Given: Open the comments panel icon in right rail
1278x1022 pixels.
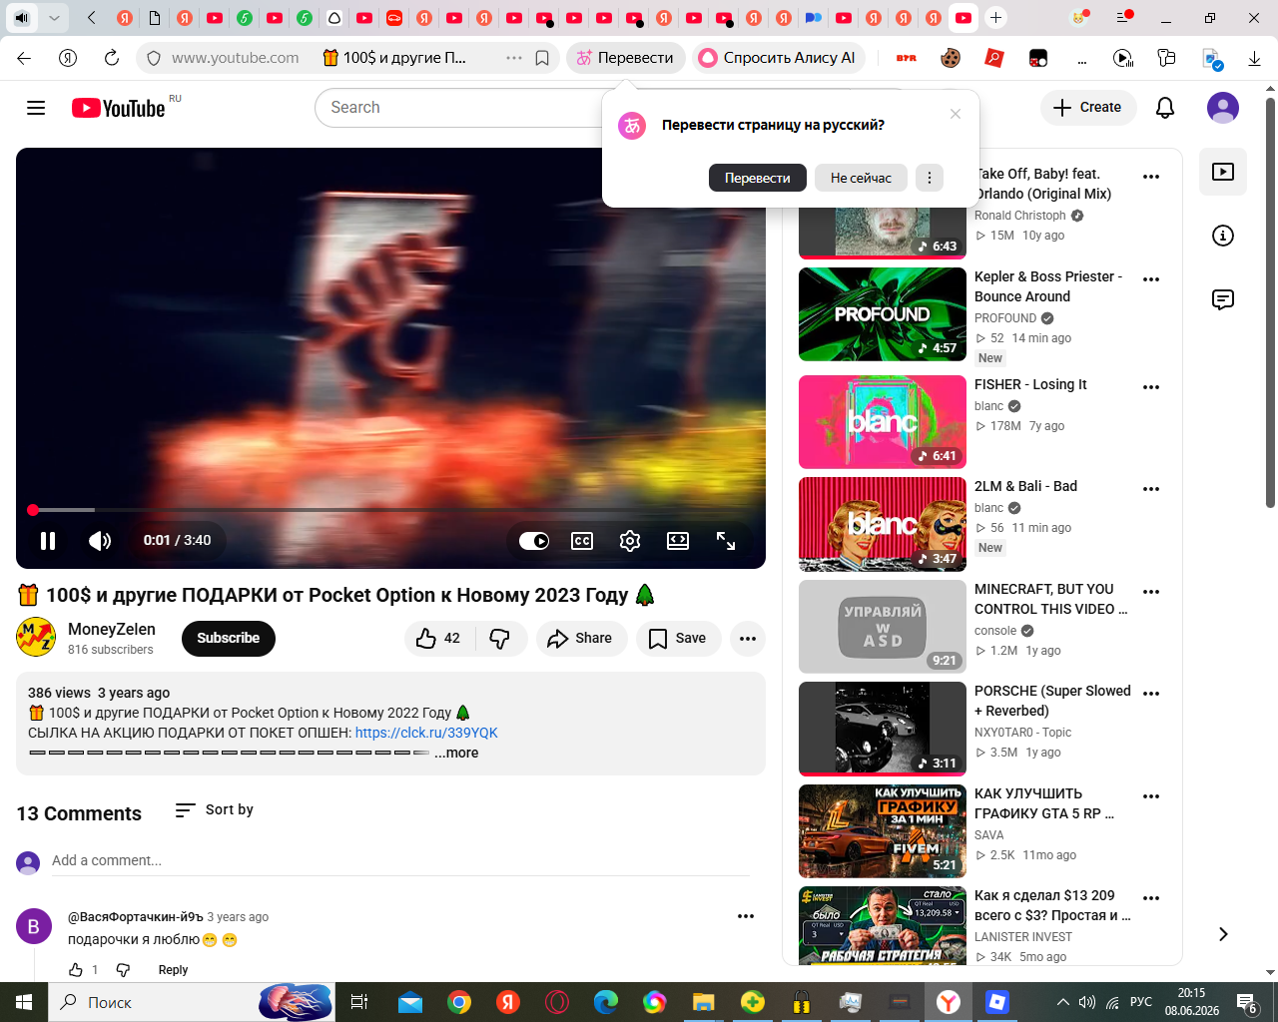Looking at the screenshot, I should pos(1223,299).
